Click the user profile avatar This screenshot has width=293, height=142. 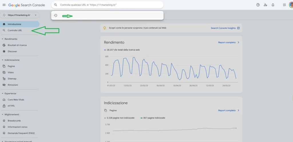pos(290,5)
